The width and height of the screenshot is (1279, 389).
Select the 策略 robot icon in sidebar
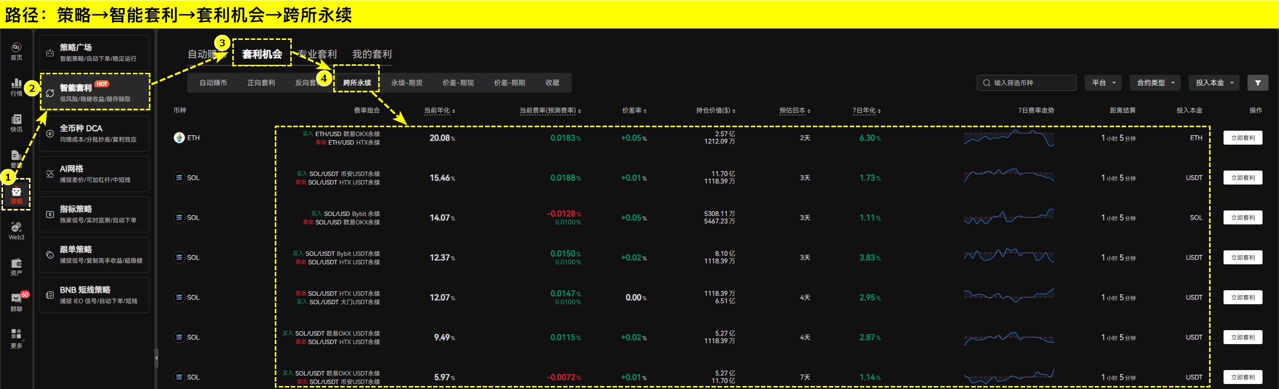click(x=16, y=192)
